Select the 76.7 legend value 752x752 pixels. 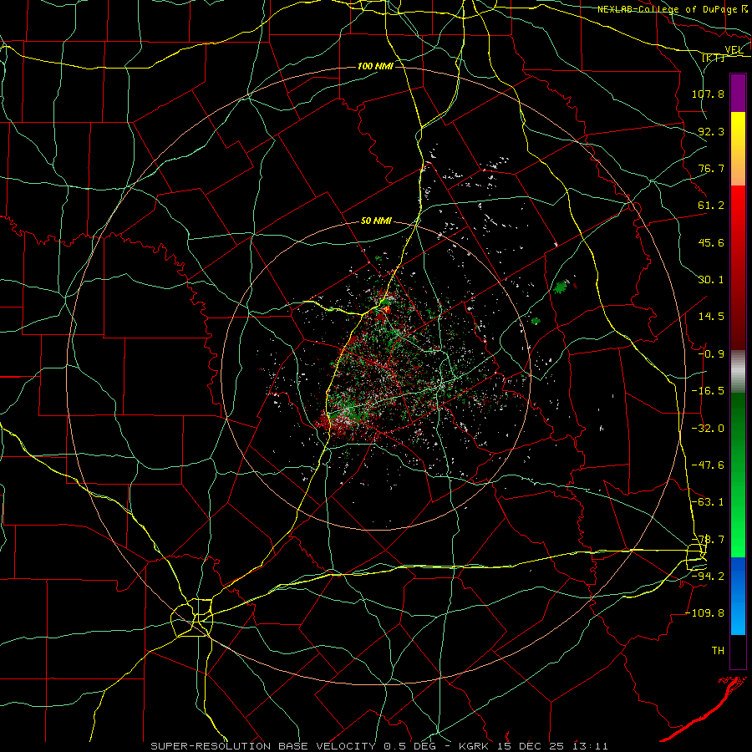point(711,168)
